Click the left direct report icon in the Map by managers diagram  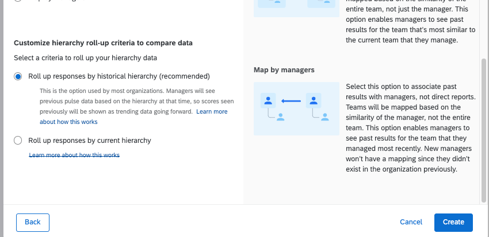[x=280, y=116]
